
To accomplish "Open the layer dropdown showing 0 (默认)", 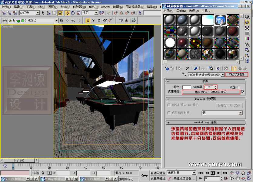I will [x=56, y=21].
